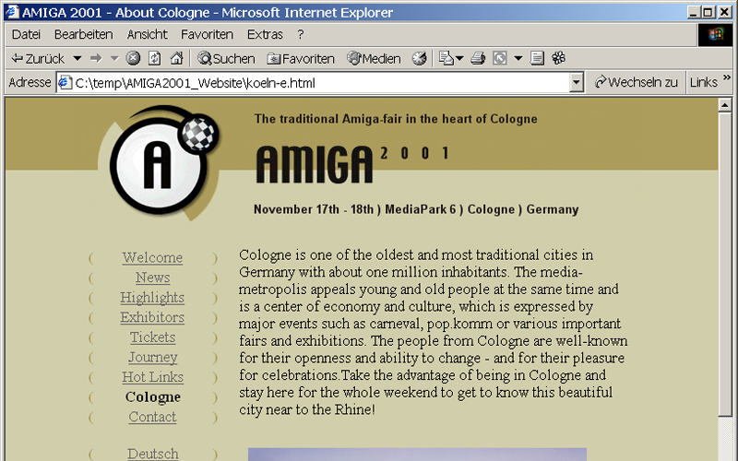Screen dimensions: 738x461
Task: Open the Extras menu
Action: [265, 34]
